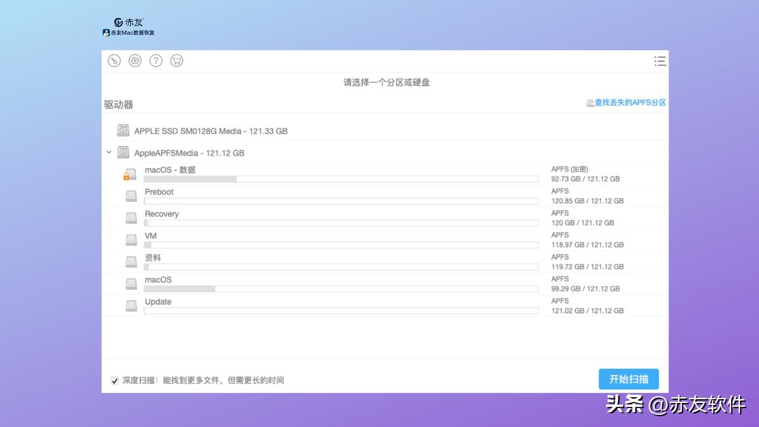Viewport: 759px width, 427px height.
Task: Open the shopping cart purchase icon
Action: (176, 61)
